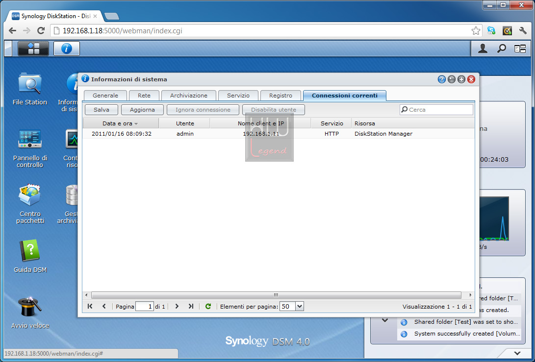Collapse the log widget with the down chevron

tap(385, 320)
